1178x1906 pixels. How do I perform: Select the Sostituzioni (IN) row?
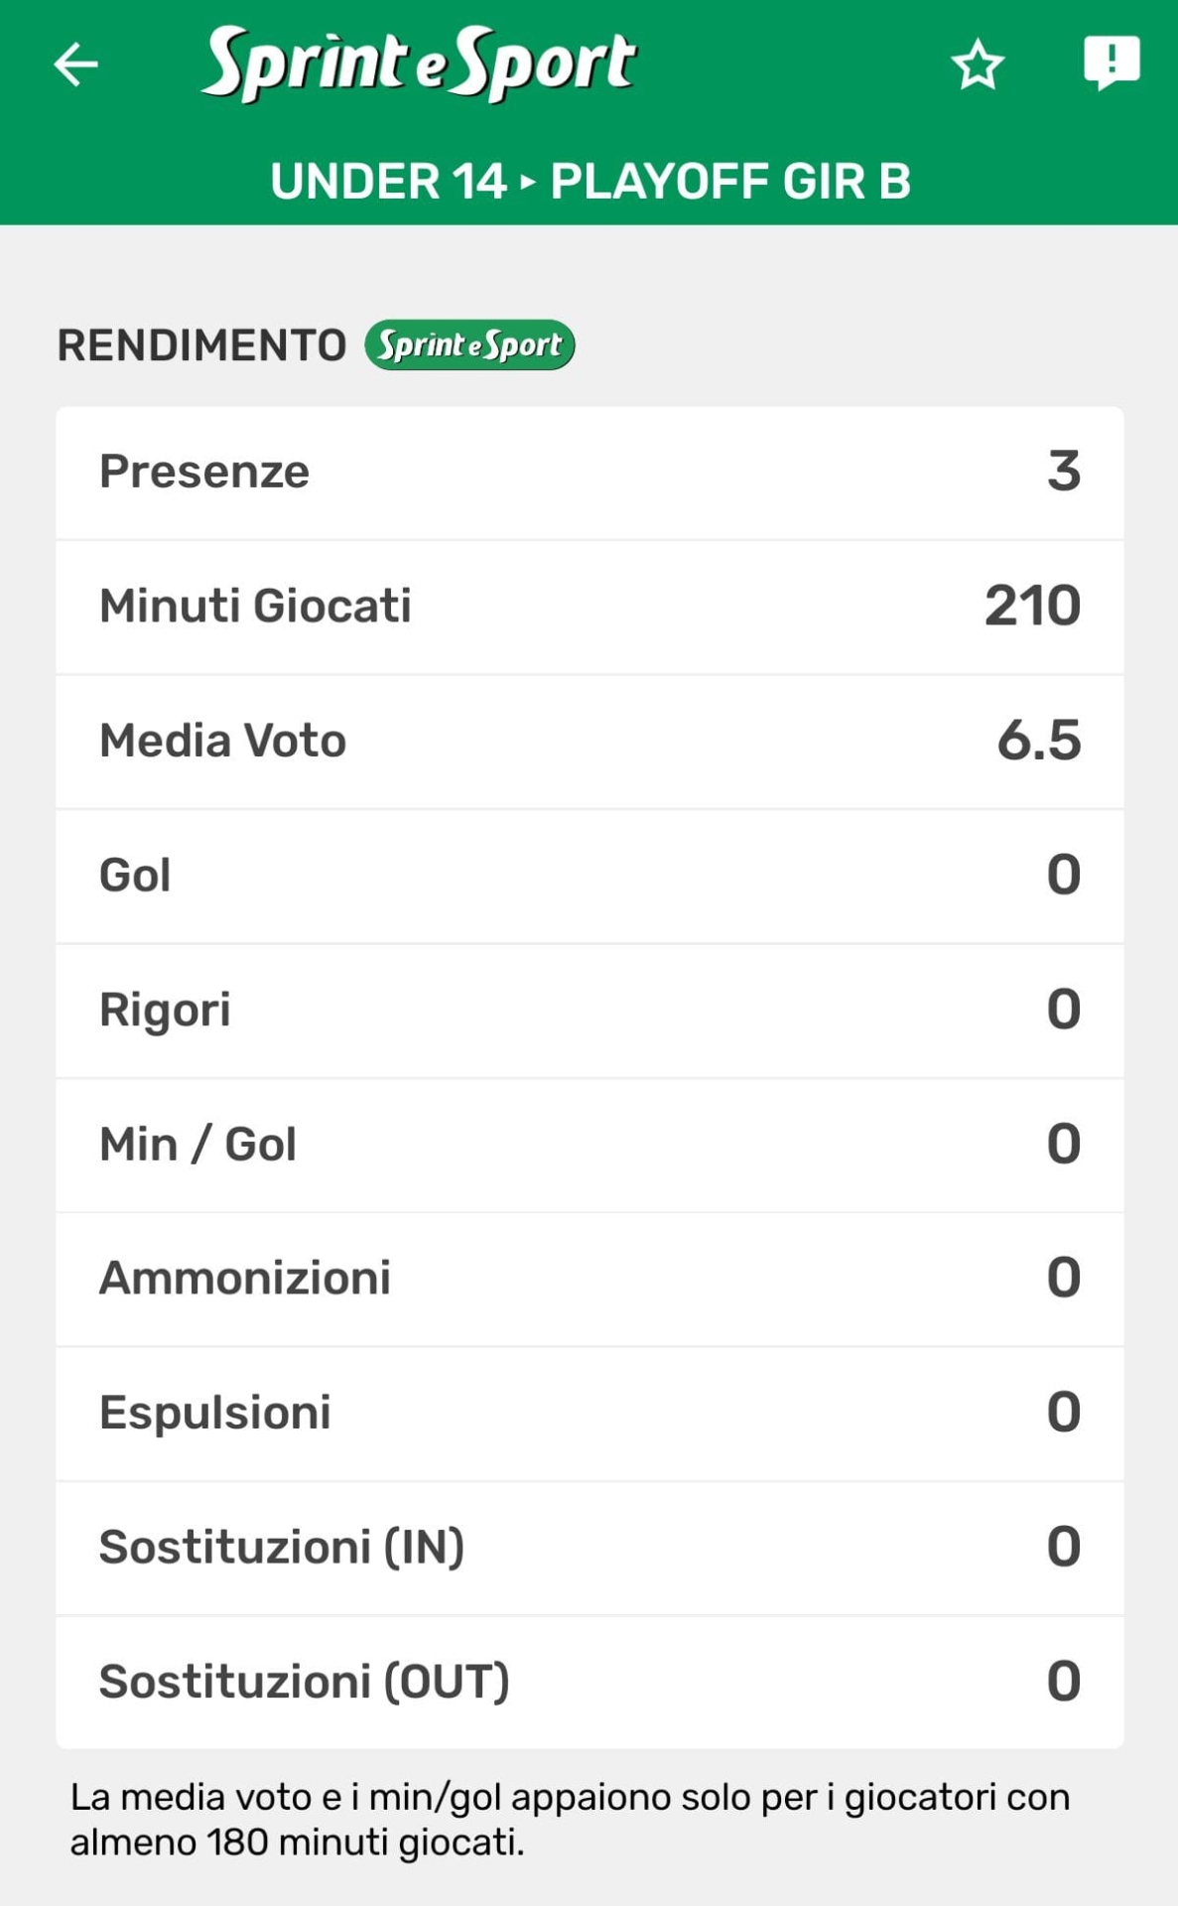[x=589, y=1548]
